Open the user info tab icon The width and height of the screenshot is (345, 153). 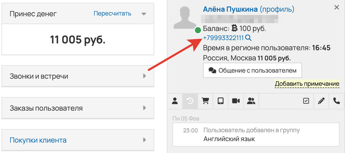175,101
